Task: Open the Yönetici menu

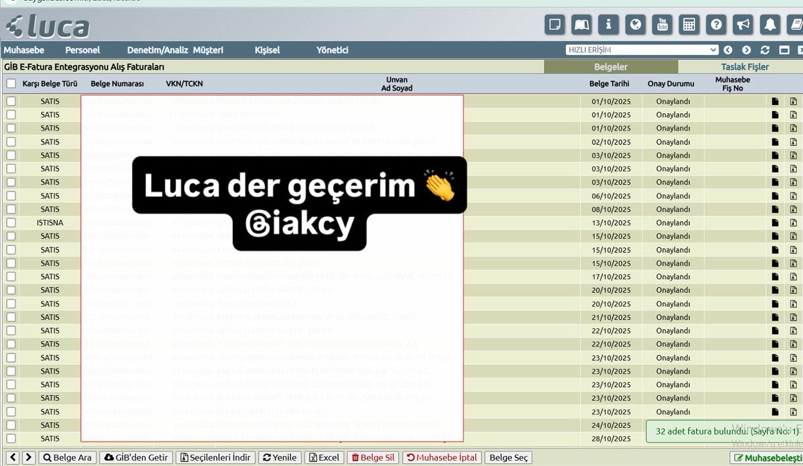Action: pos(333,50)
